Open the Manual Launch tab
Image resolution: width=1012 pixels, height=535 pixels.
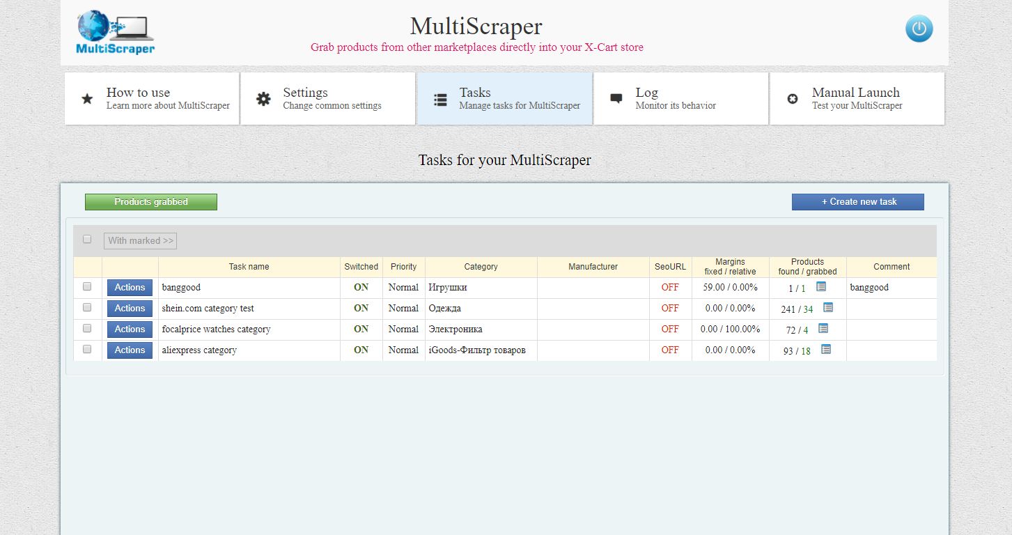[x=857, y=99]
